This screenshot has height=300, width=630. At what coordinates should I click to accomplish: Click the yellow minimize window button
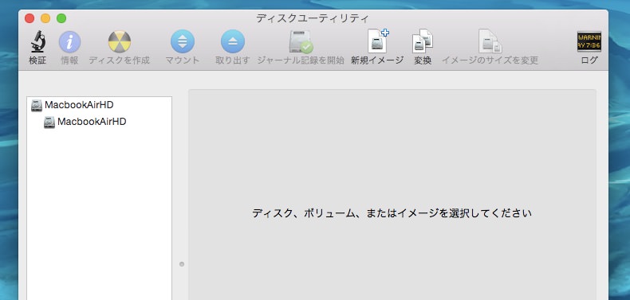coord(45,18)
